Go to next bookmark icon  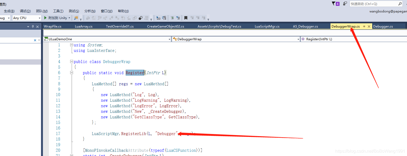pos(198,18)
